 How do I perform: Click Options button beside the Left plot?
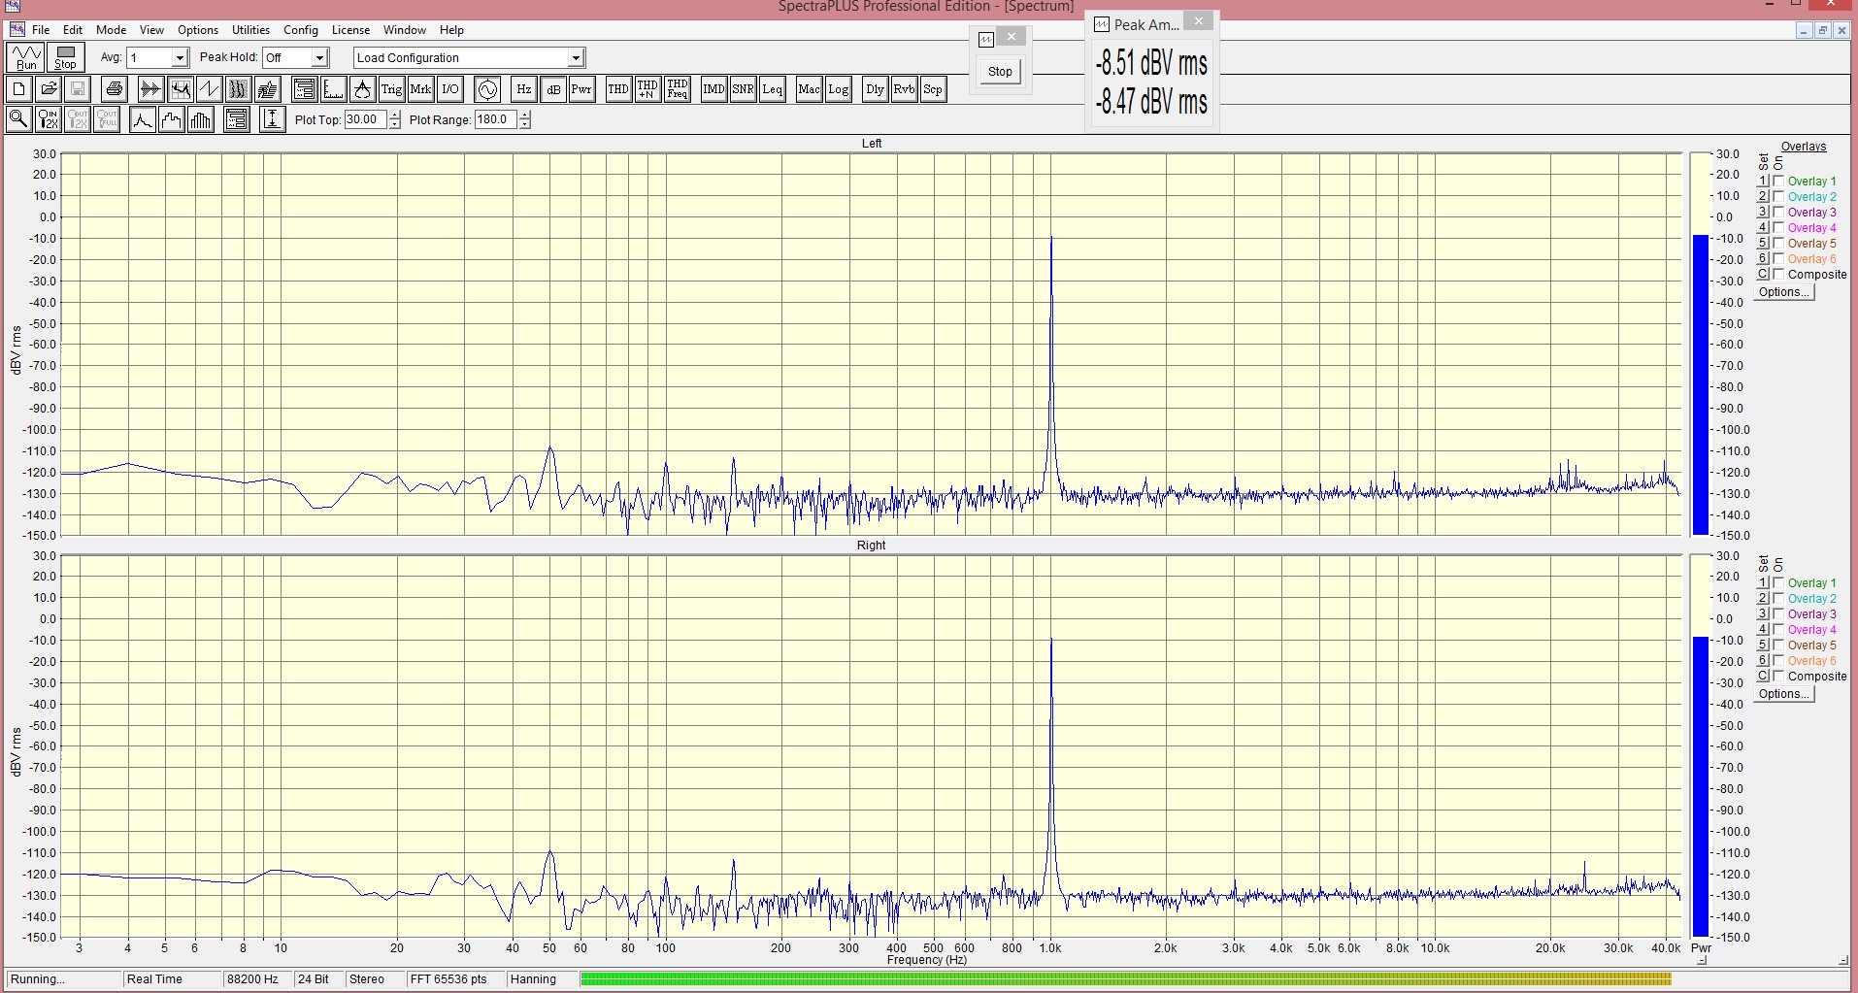[1784, 292]
